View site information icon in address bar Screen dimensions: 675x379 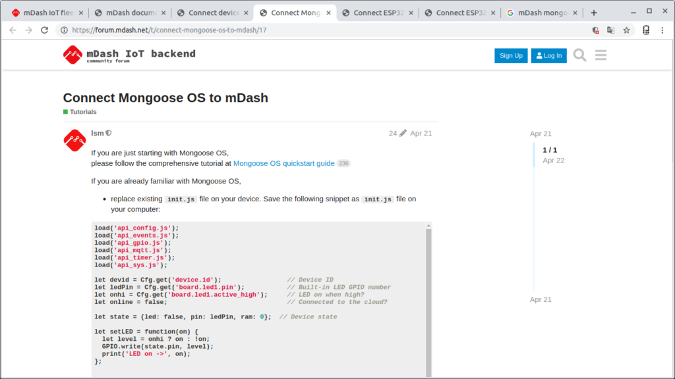click(64, 30)
